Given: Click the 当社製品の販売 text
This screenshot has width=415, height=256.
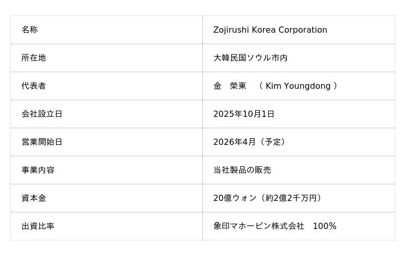Looking at the screenshot, I should point(242,170).
